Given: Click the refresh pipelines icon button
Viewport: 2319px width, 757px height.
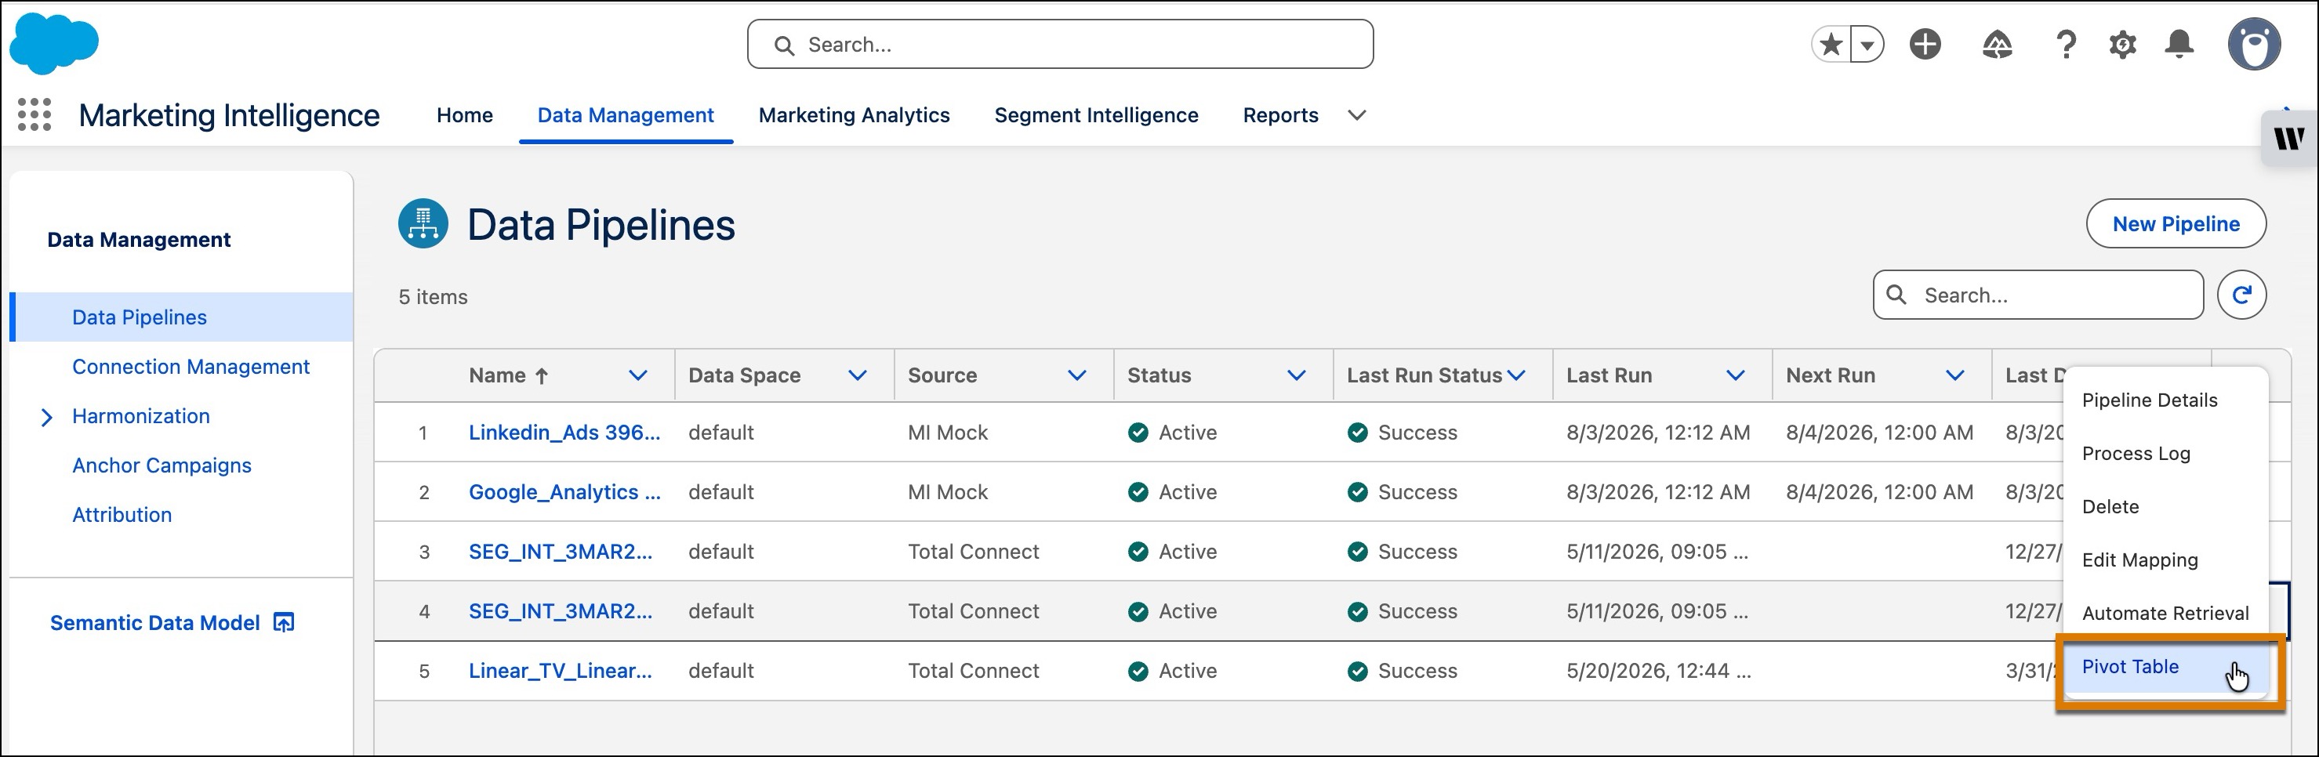Looking at the screenshot, I should point(2241,295).
